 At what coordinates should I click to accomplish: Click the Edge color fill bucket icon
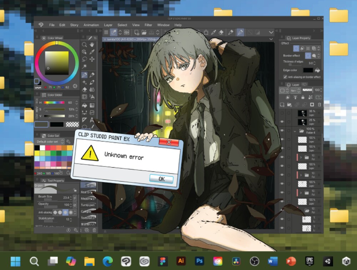tap(317, 70)
